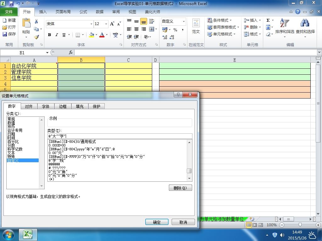
Task: Click the Fill Color bucket icon
Action: (x=92, y=35)
